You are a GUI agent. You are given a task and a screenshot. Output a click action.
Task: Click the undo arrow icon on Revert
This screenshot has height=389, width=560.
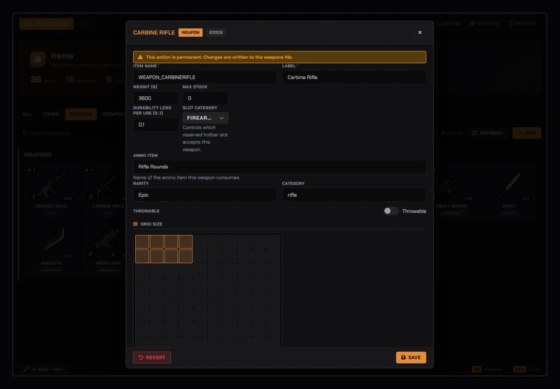(x=141, y=358)
